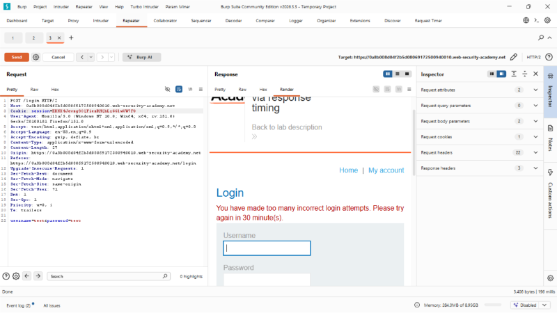
Task: Toggle hide non-printable characters in Request
Action: pos(167,90)
